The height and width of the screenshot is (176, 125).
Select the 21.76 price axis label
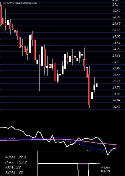[x=116, y=87]
